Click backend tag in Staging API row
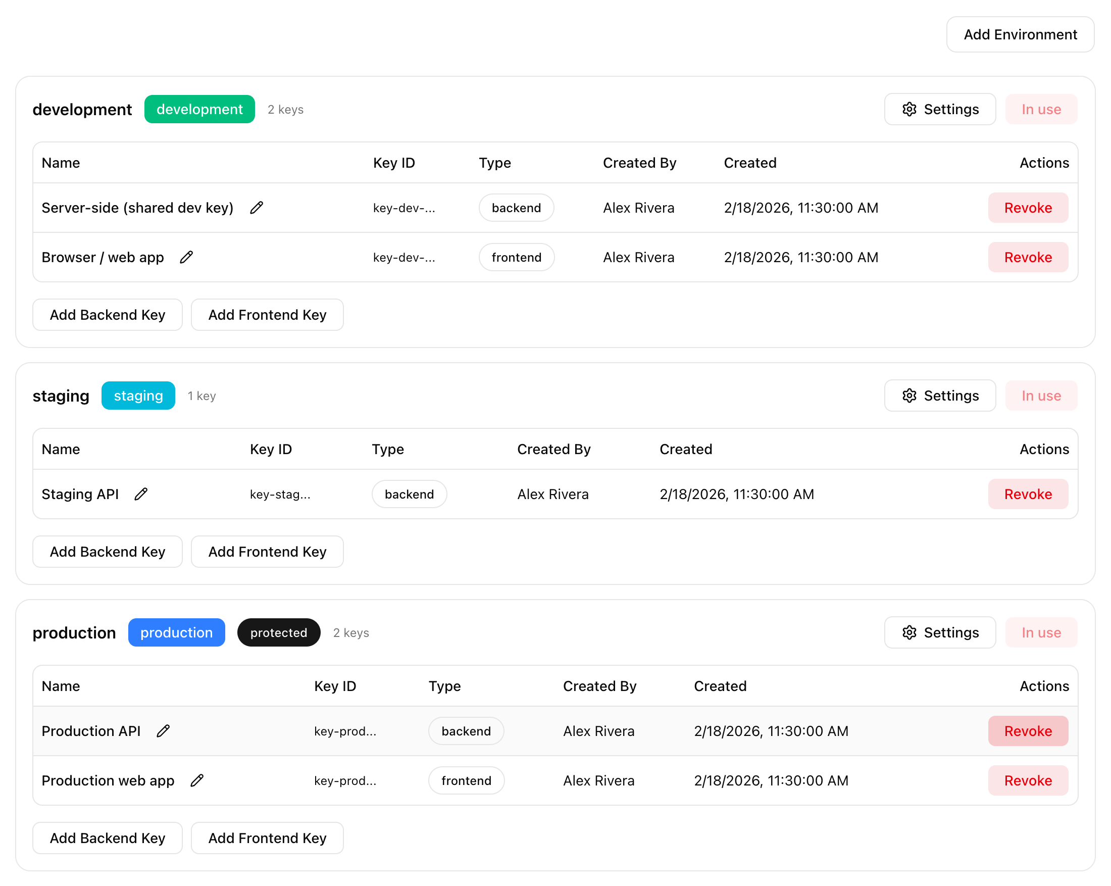 [409, 495]
